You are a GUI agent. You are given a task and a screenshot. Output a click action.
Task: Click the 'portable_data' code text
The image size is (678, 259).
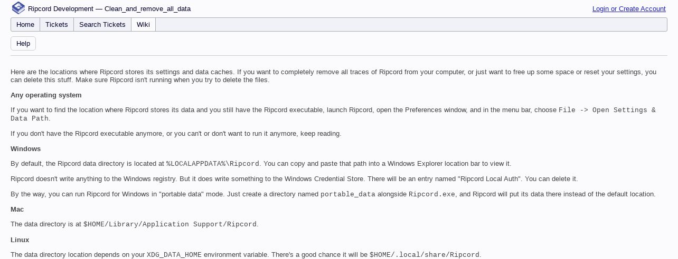(x=348, y=194)
